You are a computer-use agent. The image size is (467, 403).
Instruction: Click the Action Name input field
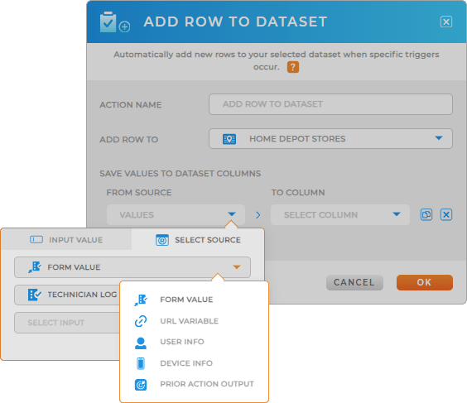(x=330, y=104)
